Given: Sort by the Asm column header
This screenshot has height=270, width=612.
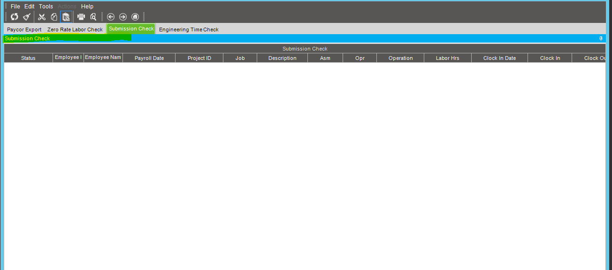Looking at the screenshot, I should (x=325, y=58).
